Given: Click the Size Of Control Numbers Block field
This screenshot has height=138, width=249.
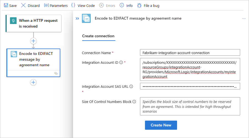Looking at the screenshot, I should click(x=190, y=106).
